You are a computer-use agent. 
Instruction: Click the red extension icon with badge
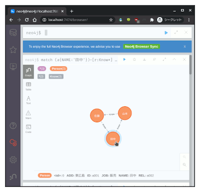tap(136, 20)
